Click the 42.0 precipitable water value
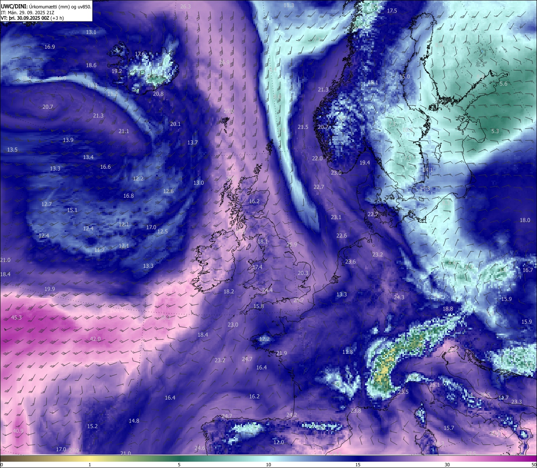The image size is (537, 468). (95, 339)
